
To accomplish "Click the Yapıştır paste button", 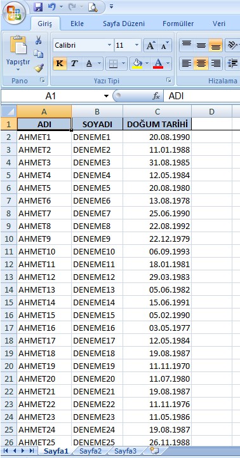I will [x=18, y=54].
